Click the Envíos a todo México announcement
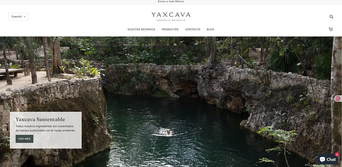This screenshot has height=167, width=342. pyautogui.click(x=171, y=1)
